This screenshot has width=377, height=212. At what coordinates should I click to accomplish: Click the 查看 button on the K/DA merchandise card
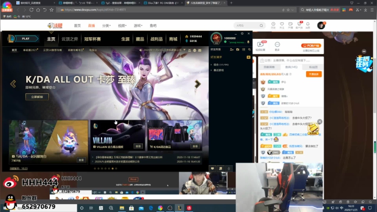(195, 146)
